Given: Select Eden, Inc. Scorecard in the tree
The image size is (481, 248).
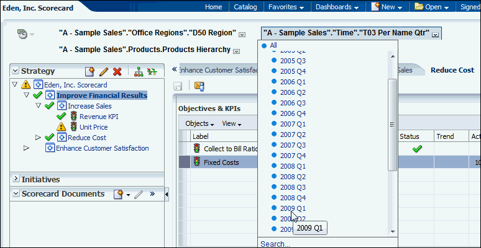Looking at the screenshot, I should point(76,85).
